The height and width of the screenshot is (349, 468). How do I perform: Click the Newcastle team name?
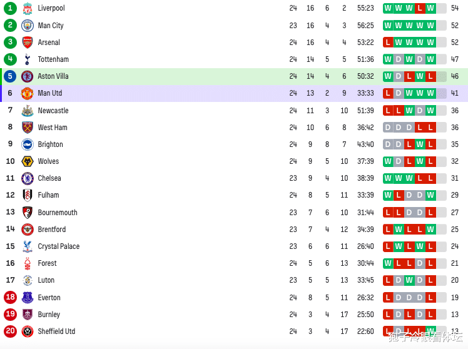coord(53,111)
